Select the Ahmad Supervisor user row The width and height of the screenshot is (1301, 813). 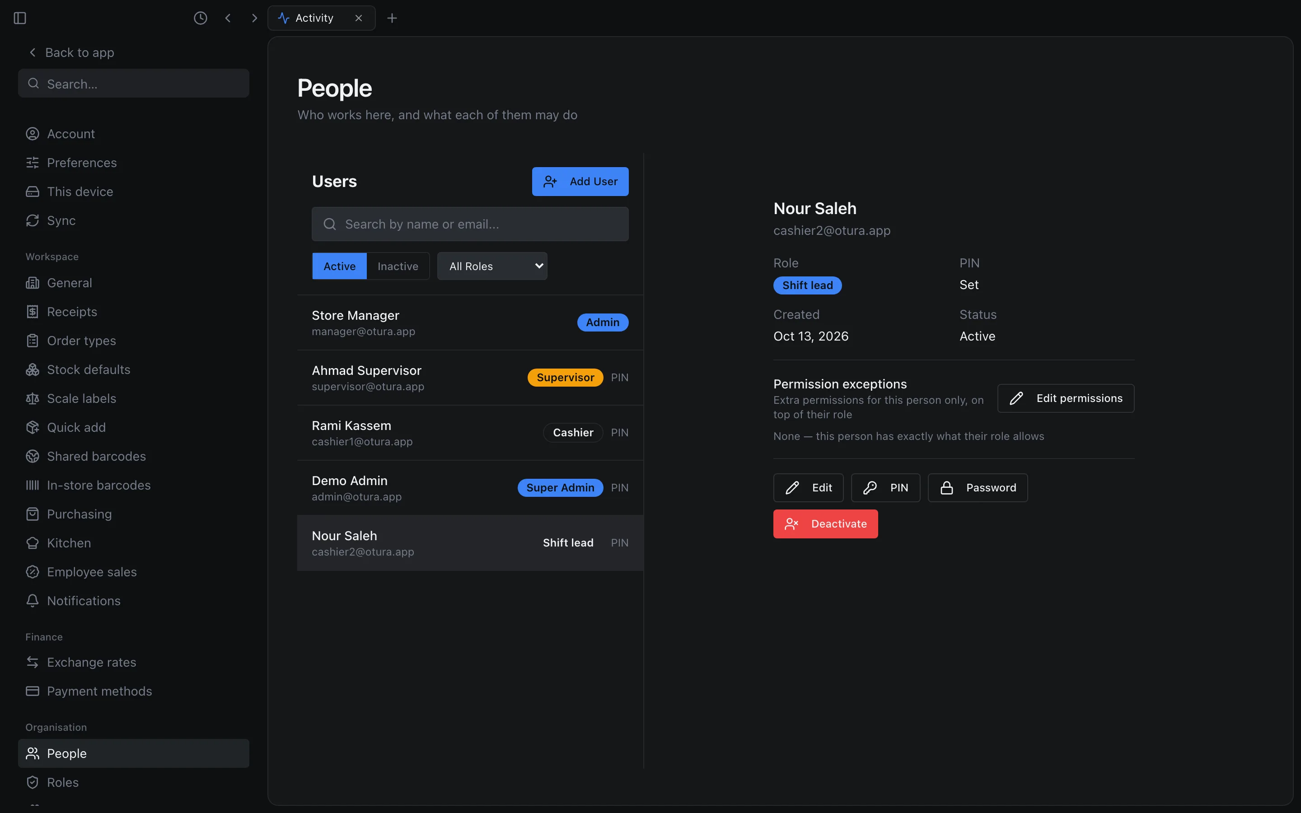470,378
